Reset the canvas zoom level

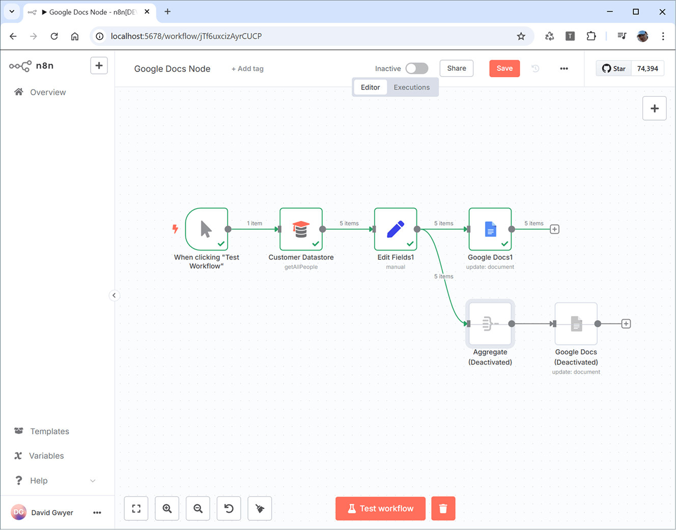(229, 509)
